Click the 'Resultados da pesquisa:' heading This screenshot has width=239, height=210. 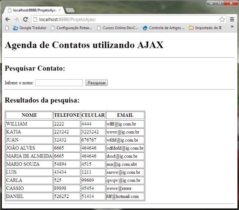[x=42, y=100]
